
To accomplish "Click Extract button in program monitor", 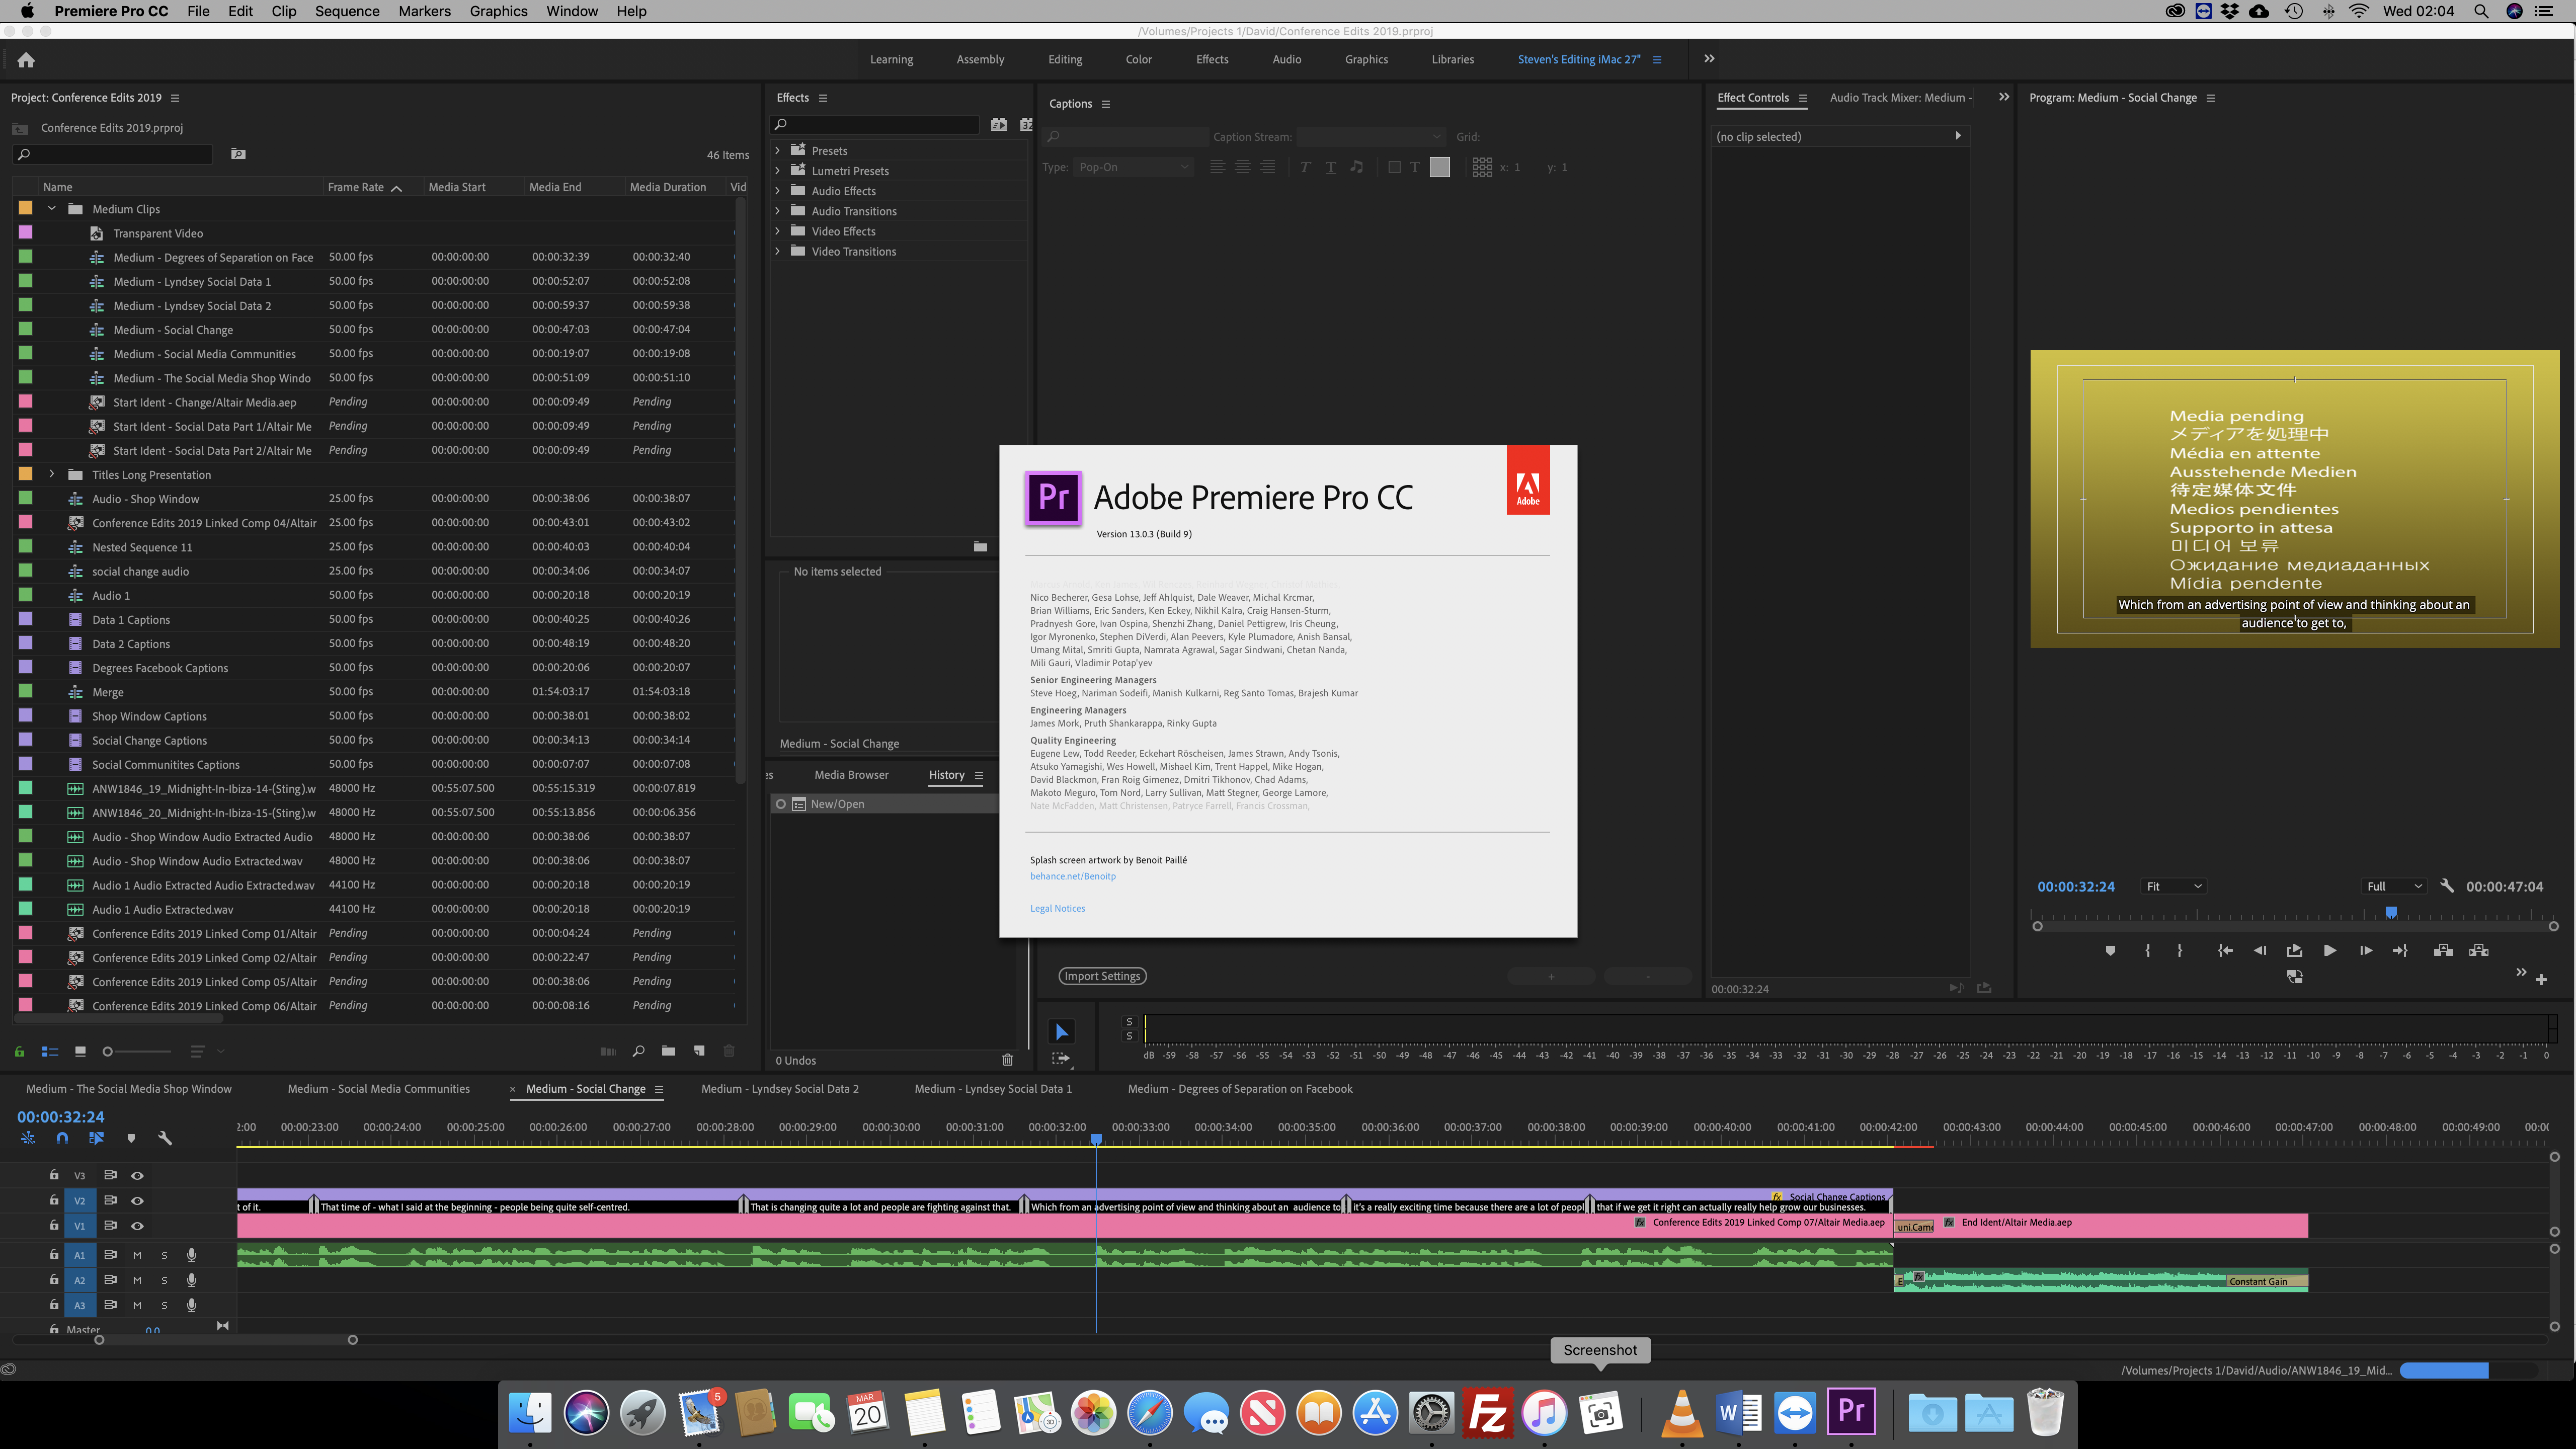I will point(2478,951).
